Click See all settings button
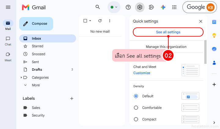The width and height of the screenshot is (220, 129). [x=168, y=32]
